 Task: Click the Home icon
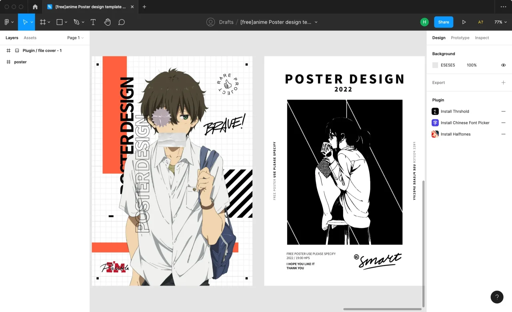[35, 7]
